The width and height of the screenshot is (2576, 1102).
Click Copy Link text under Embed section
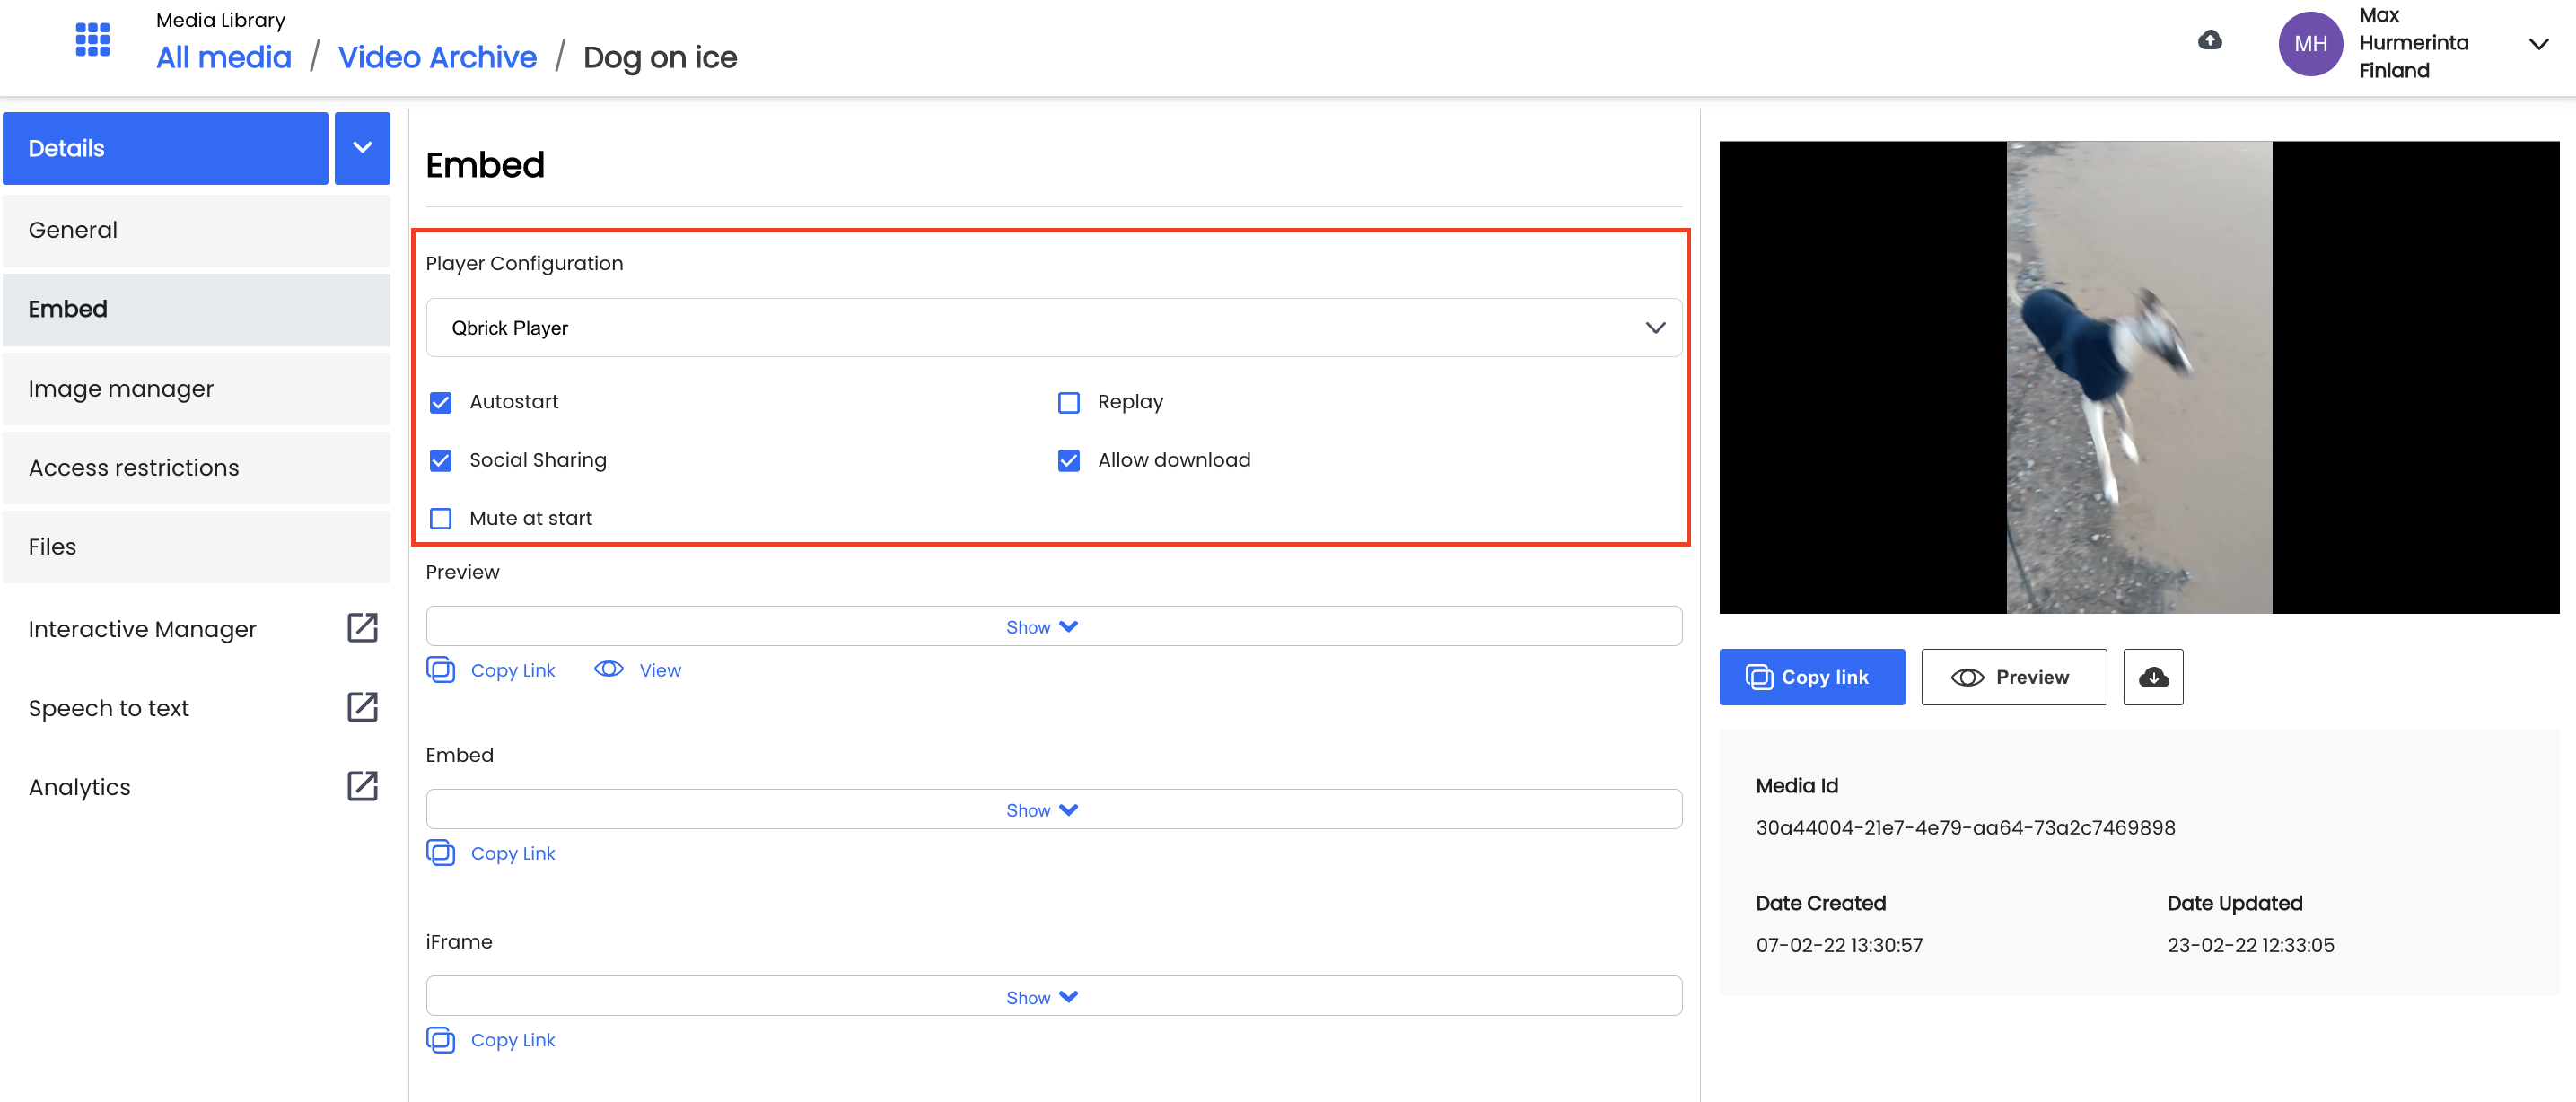pyautogui.click(x=513, y=854)
